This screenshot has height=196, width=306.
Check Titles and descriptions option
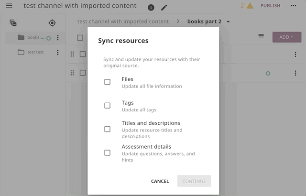107,129
